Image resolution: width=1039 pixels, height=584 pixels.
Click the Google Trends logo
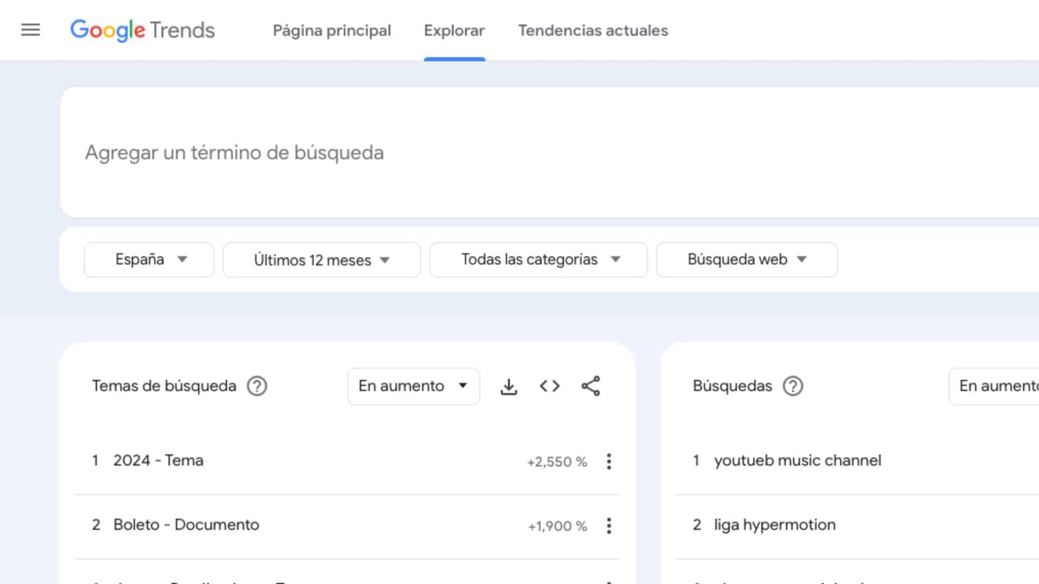pos(142,30)
